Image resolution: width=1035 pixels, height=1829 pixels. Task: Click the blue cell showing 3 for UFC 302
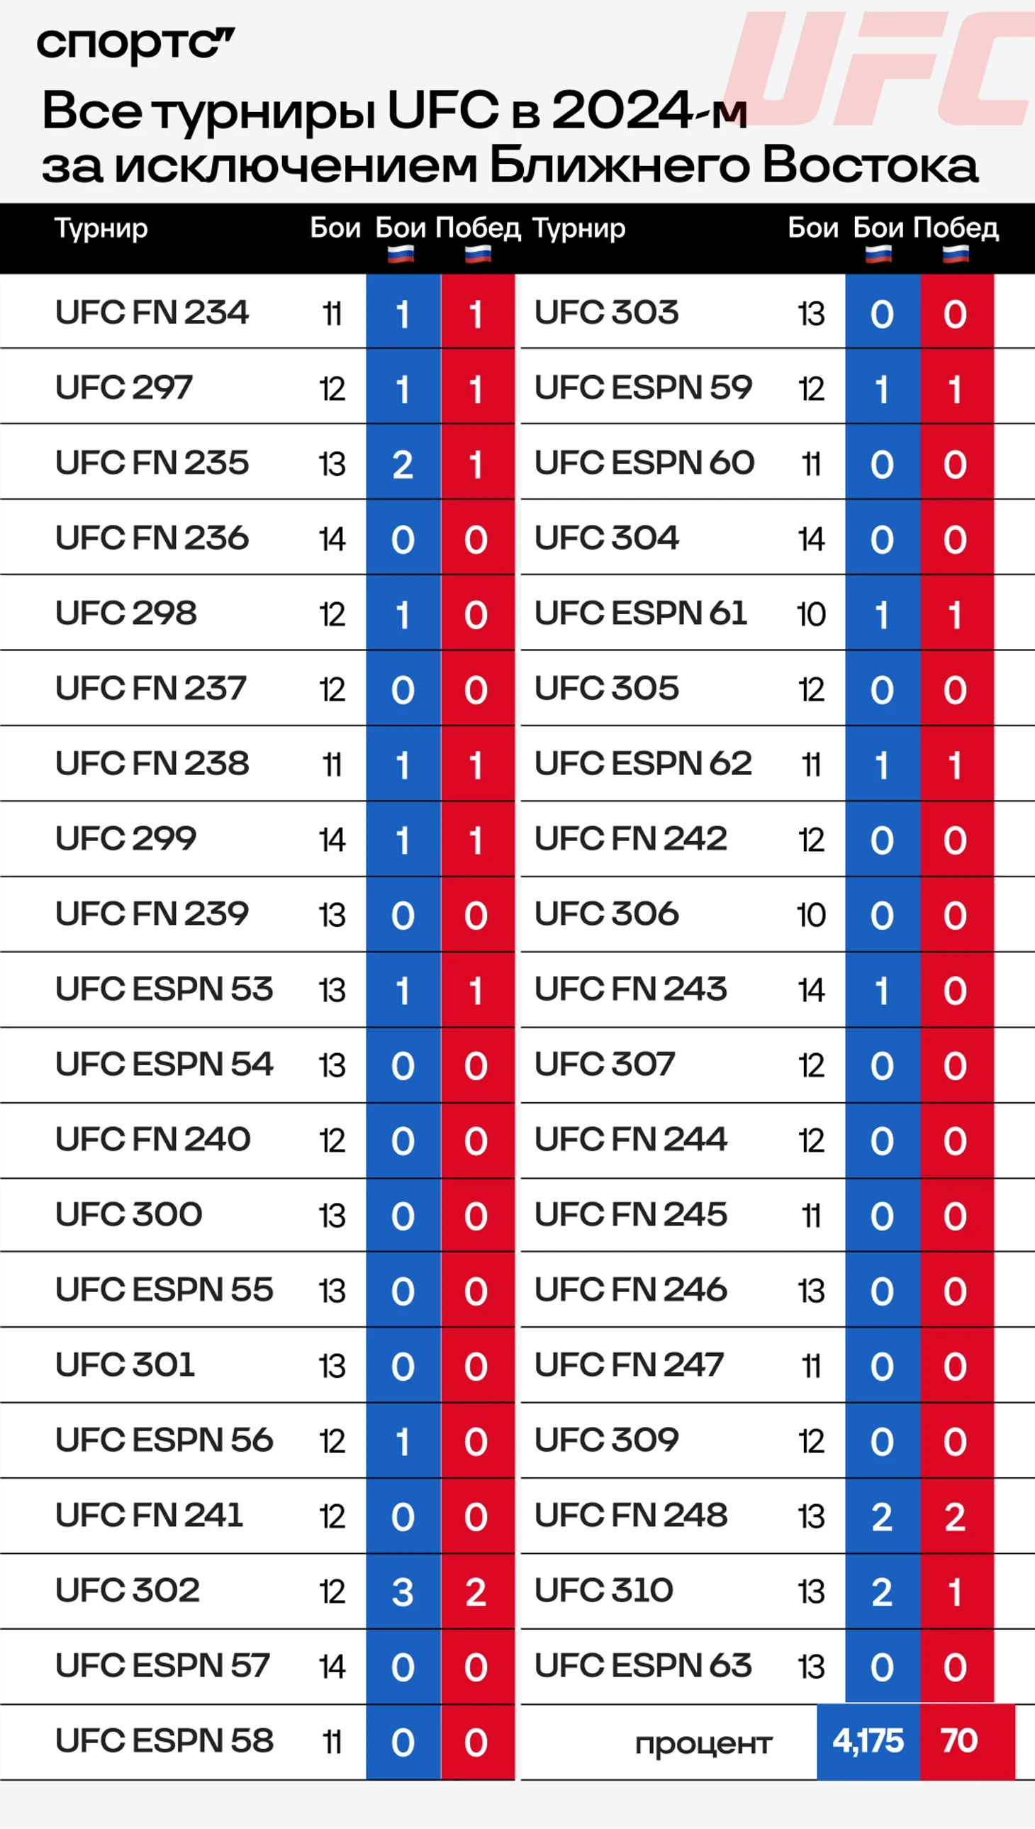(x=403, y=1591)
